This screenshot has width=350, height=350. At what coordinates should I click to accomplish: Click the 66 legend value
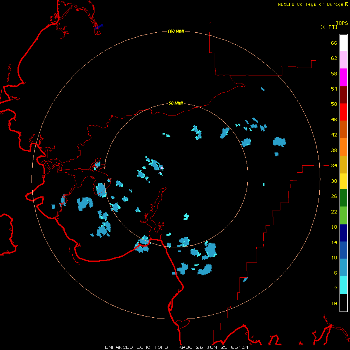[334, 43]
